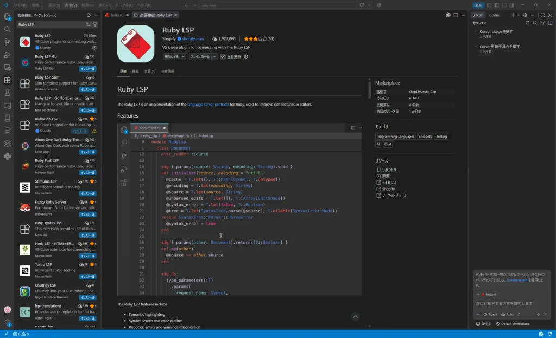The image size is (556, 338).
Task: Click the details page vertical scrollbar thumb
Action: pos(369,89)
